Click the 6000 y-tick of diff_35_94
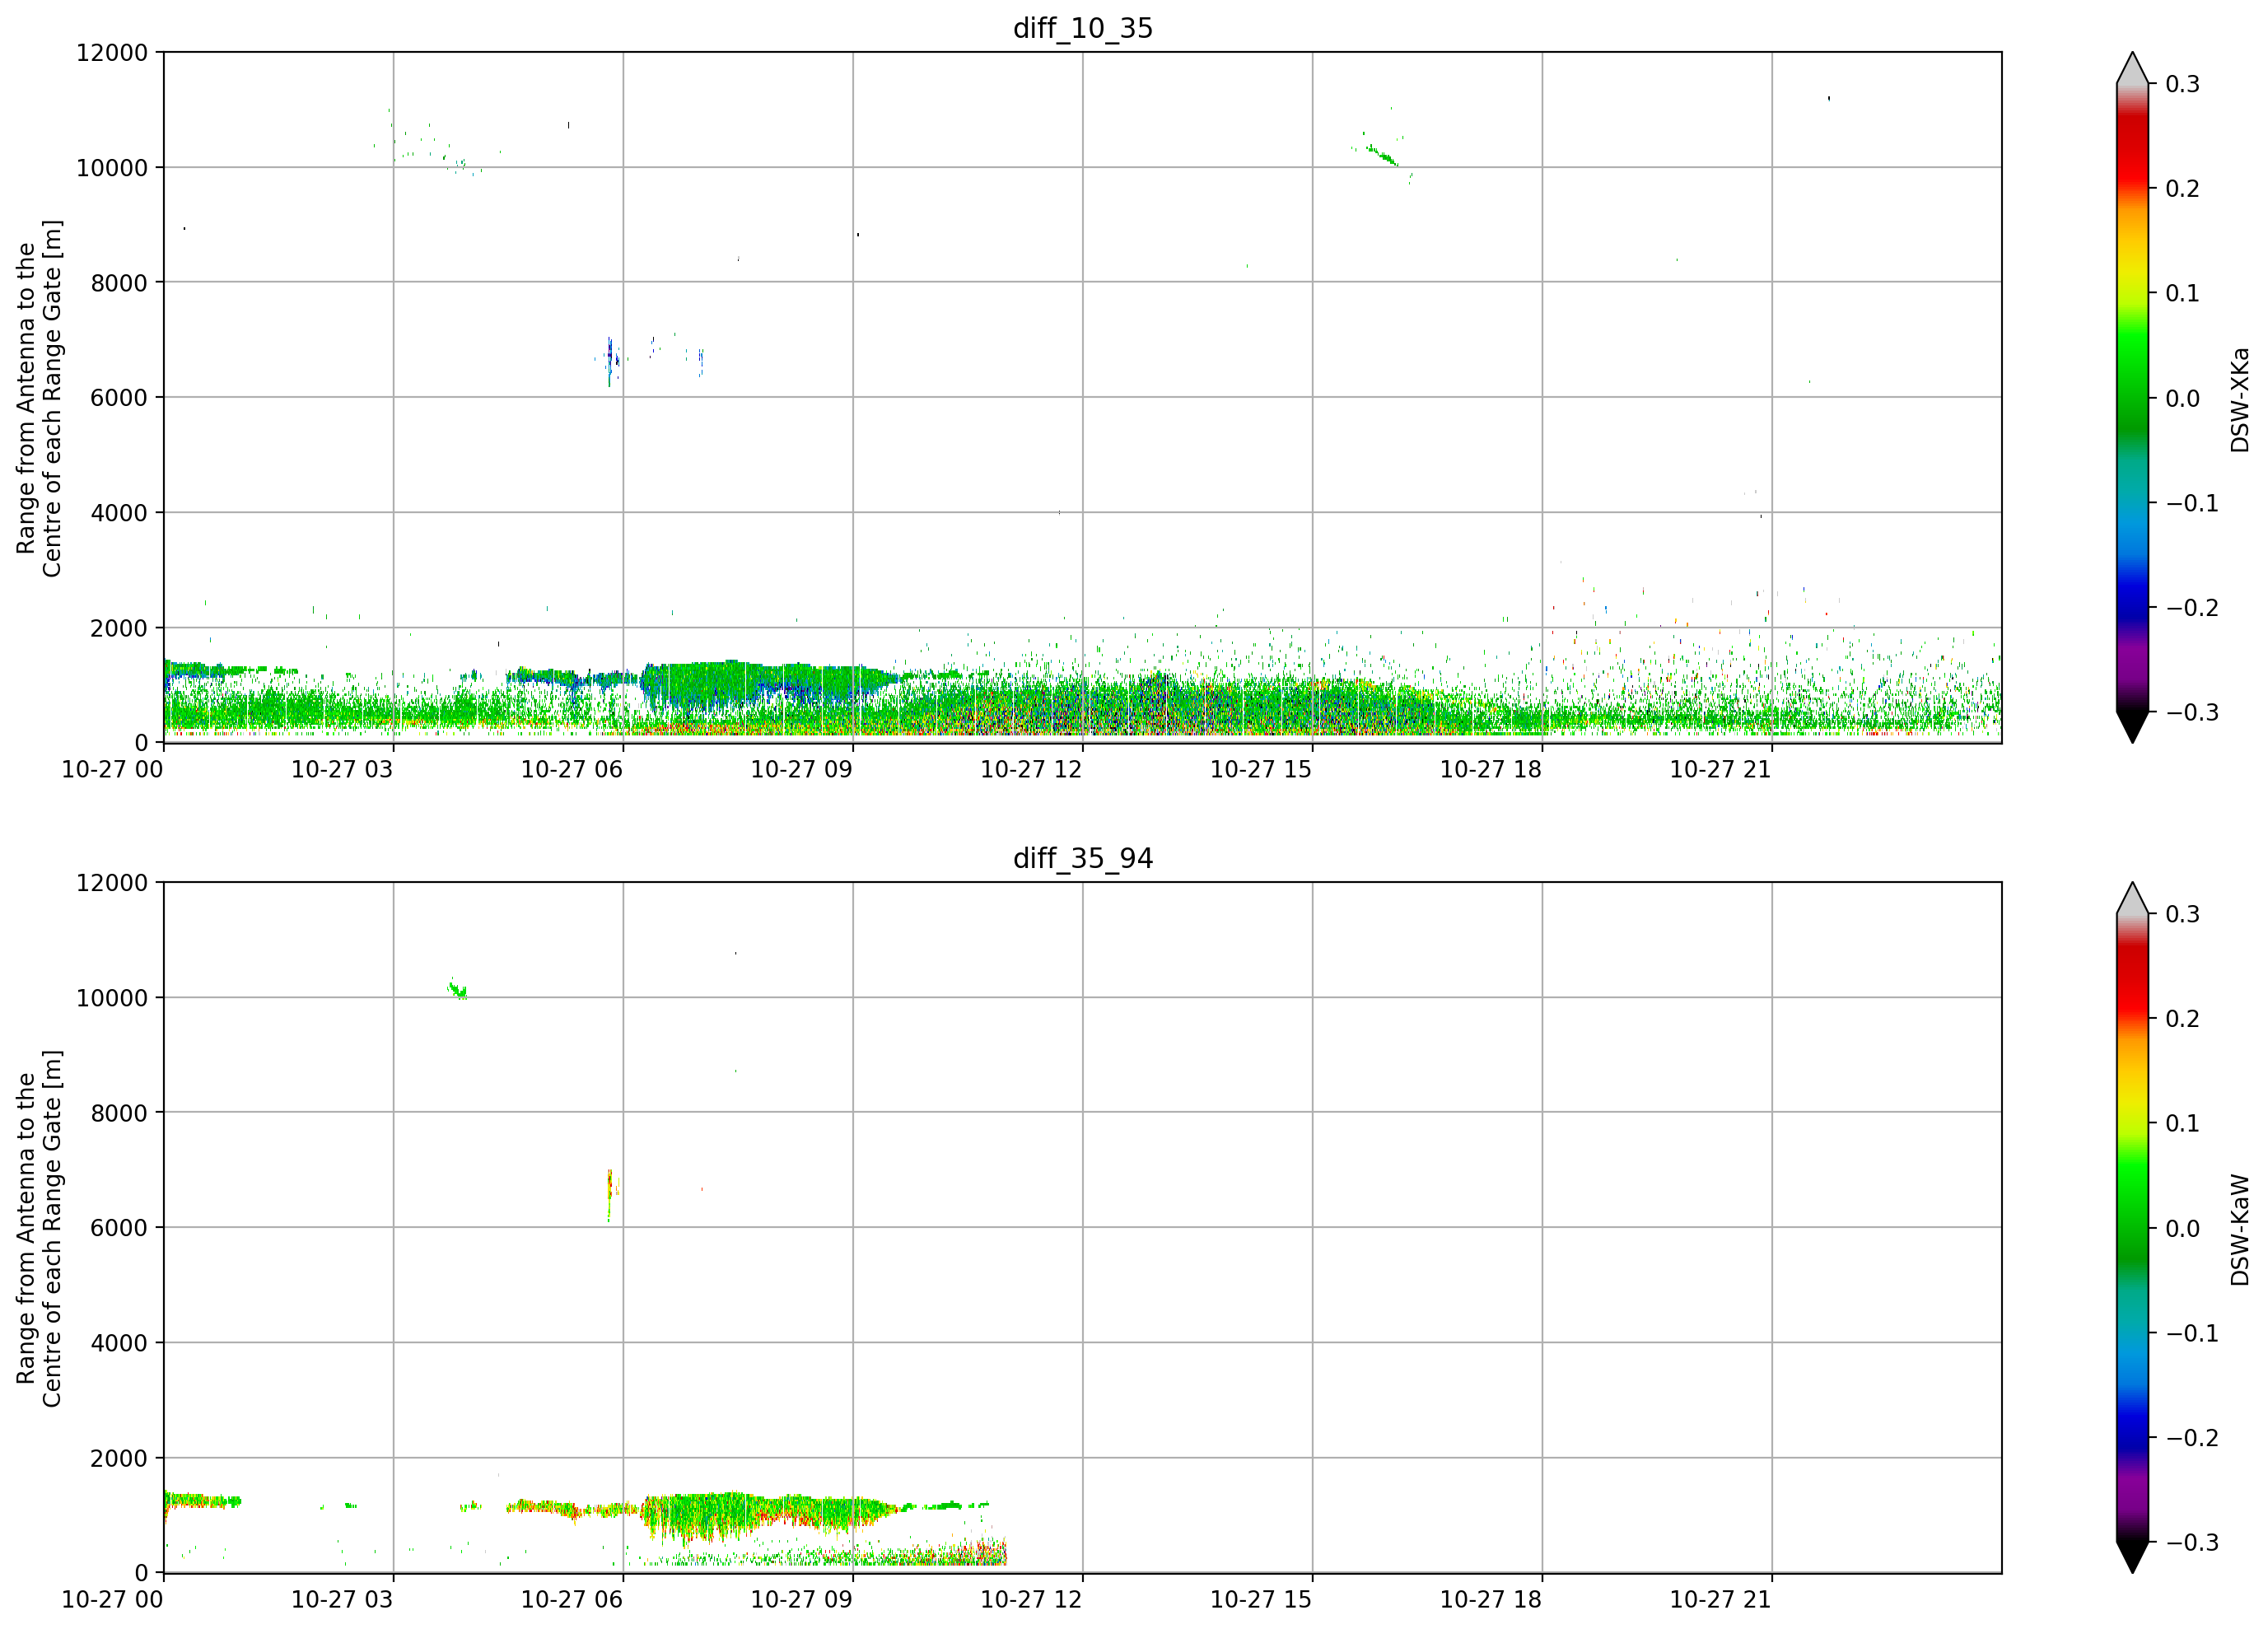This screenshot has width=2268, height=1629. click(x=119, y=1228)
